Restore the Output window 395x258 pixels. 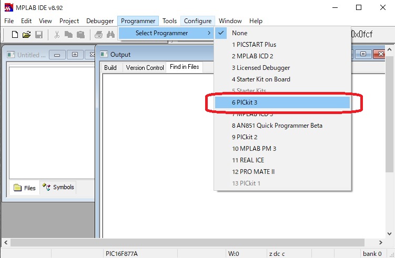pos(363,54)
